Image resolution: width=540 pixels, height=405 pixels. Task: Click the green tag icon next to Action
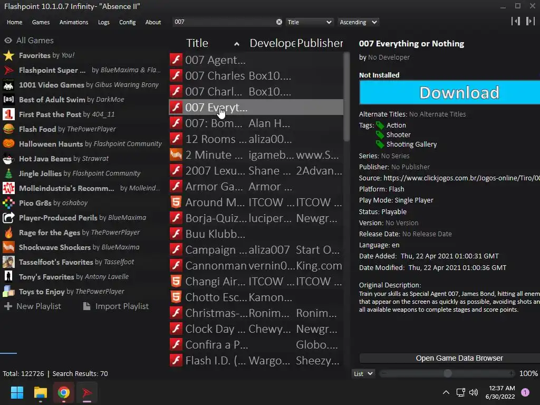[380, 126]
